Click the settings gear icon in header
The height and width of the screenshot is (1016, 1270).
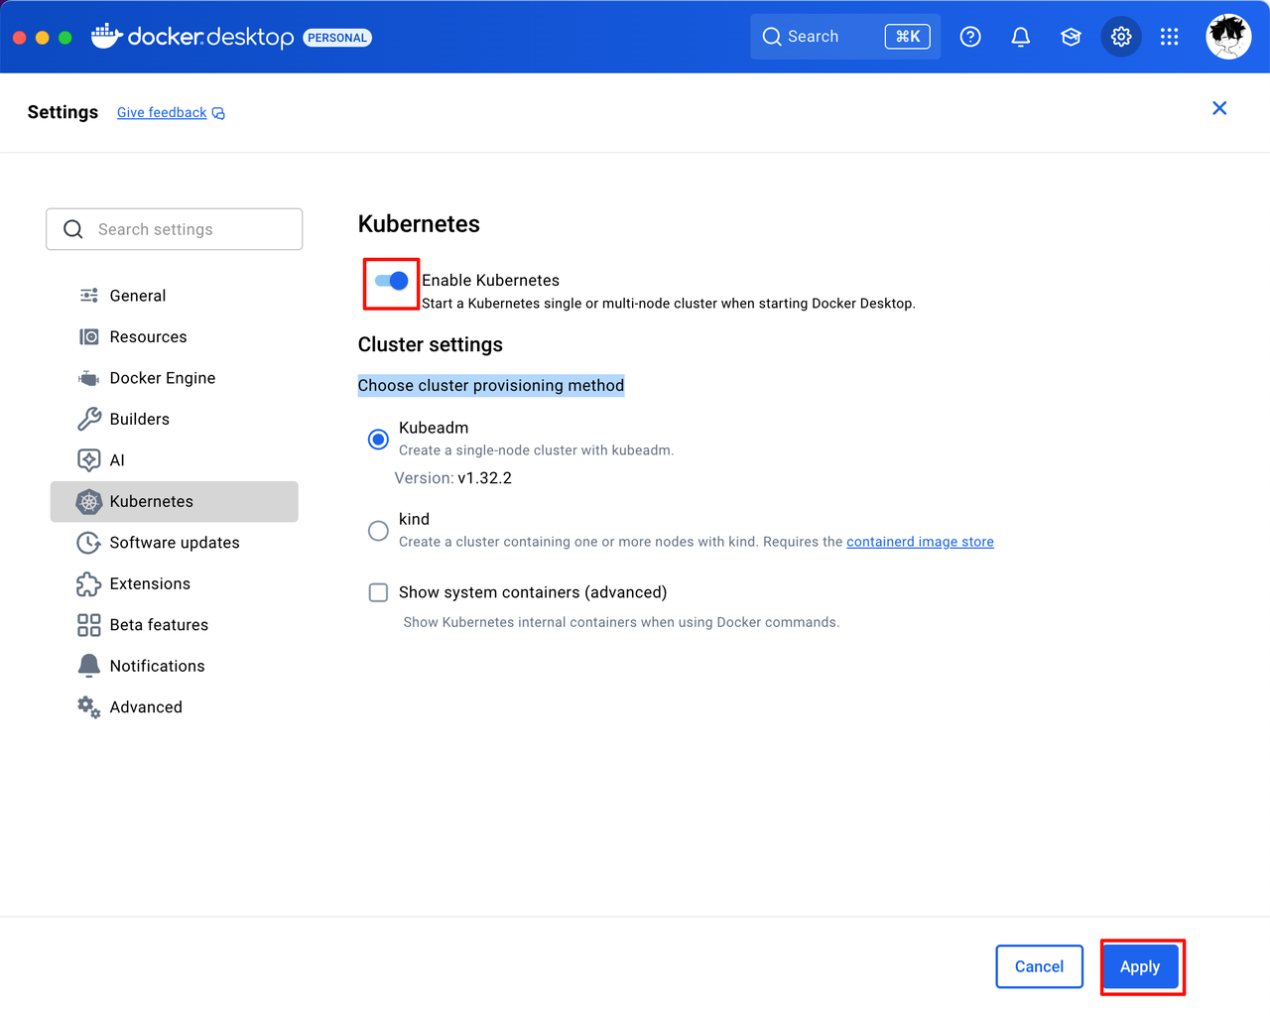coord(1121,37)
